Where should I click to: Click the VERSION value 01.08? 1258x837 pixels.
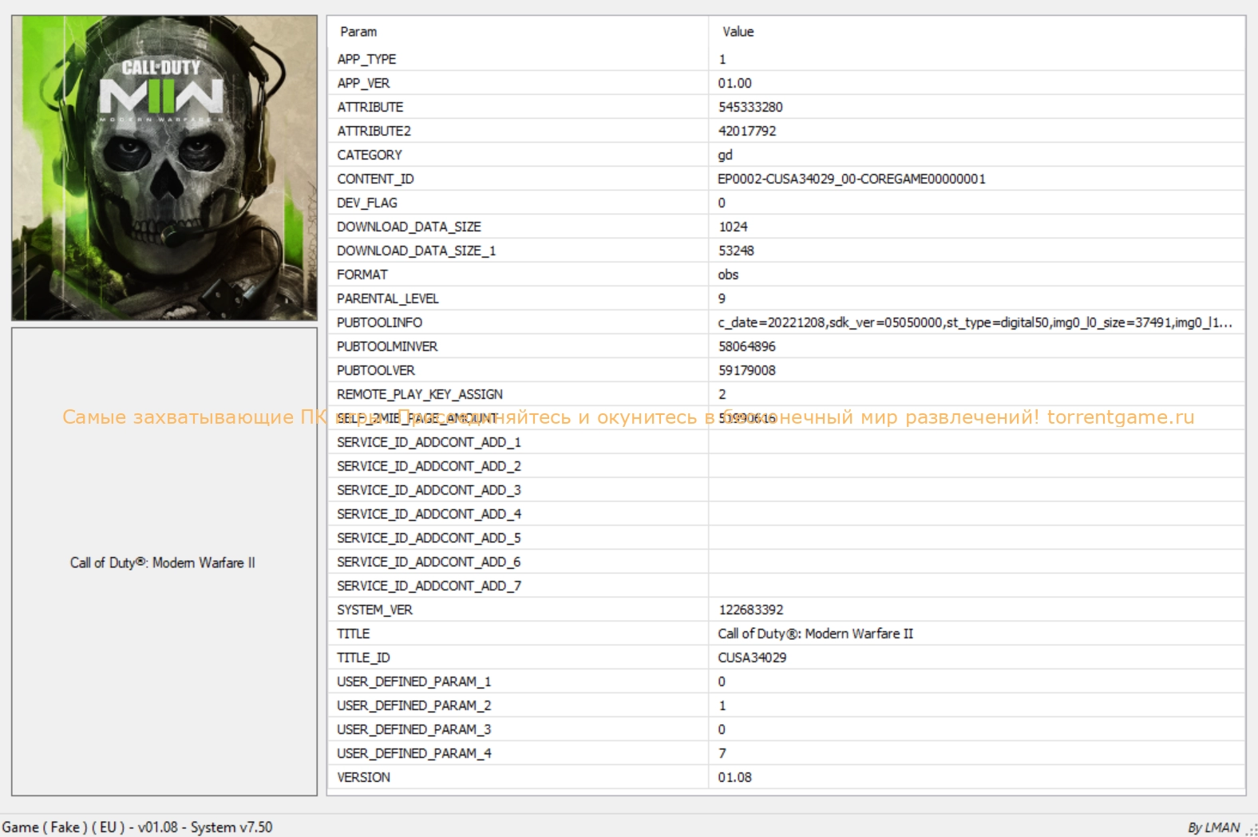tap(734, 777)
